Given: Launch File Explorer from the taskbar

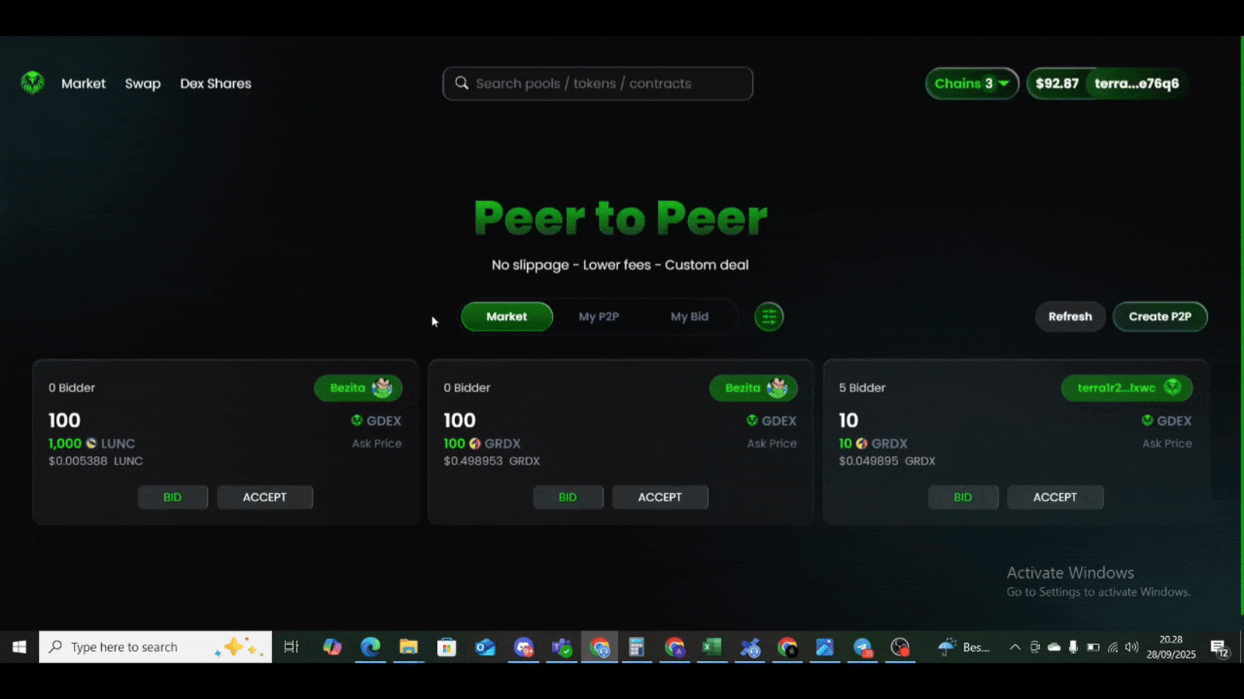Looking at the screenshot, I should 408,647.
